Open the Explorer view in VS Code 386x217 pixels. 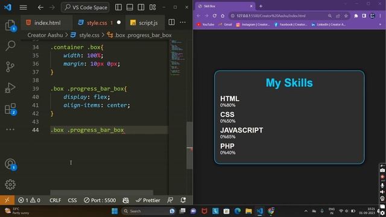pyautogui.click(x=10, y=25)
